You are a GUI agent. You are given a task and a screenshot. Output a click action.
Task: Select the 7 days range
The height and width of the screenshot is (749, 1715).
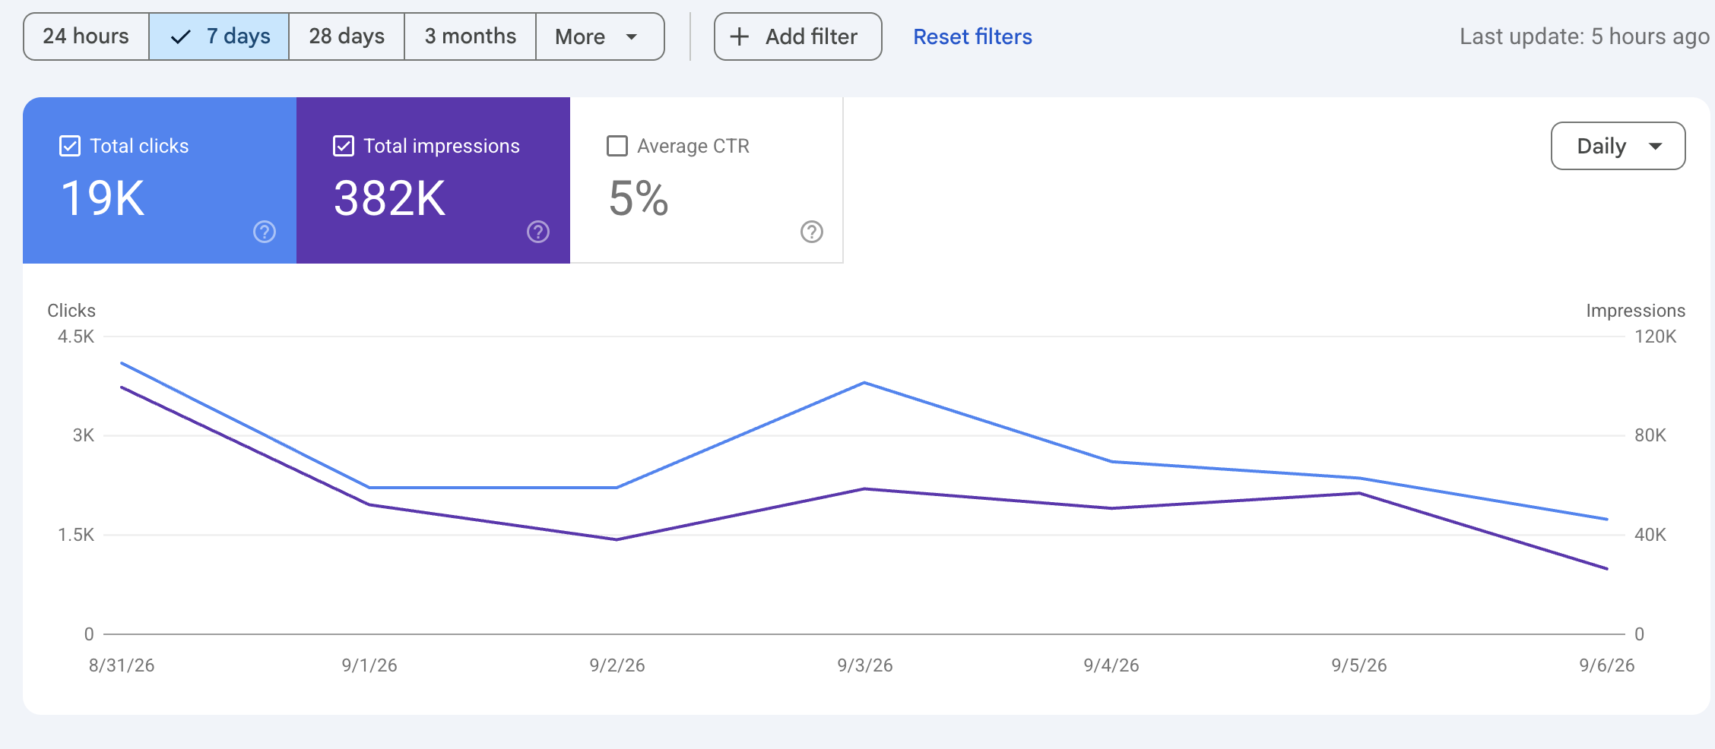pos(219,36)
